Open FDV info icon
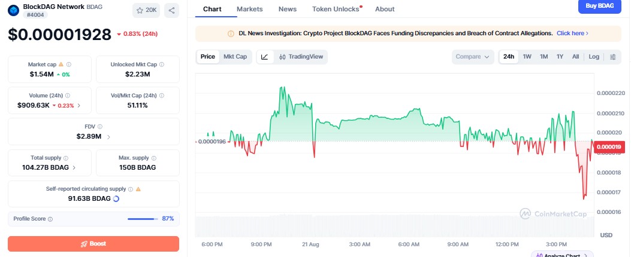The height and width of the screenshot is (257, 631). coord(100,127)
